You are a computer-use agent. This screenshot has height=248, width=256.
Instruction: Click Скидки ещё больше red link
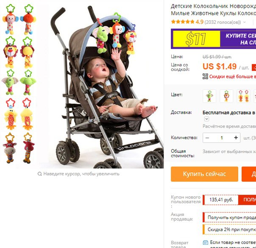(233, 76)
